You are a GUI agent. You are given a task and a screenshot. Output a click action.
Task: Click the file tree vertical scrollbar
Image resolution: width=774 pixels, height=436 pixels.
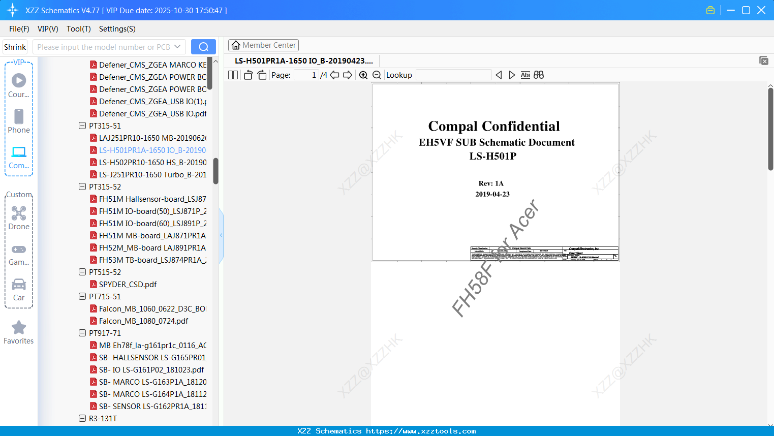(215, 171)
